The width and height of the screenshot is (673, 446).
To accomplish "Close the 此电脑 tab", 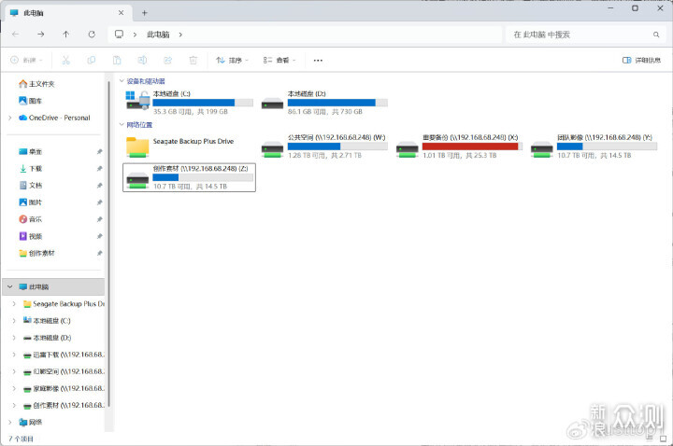I will pos(121,13).
